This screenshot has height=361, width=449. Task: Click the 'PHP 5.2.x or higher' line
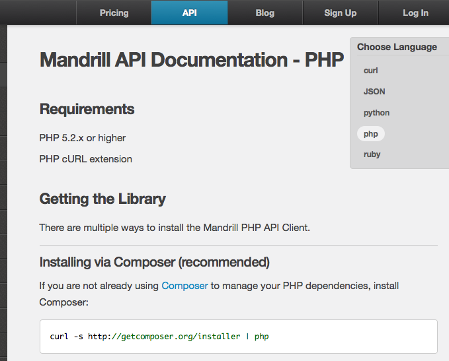[83, 138]
